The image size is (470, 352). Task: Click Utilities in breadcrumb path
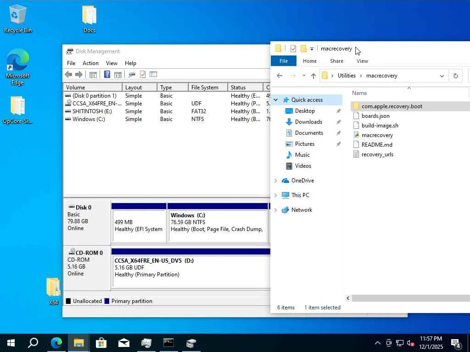click(347, 76)
